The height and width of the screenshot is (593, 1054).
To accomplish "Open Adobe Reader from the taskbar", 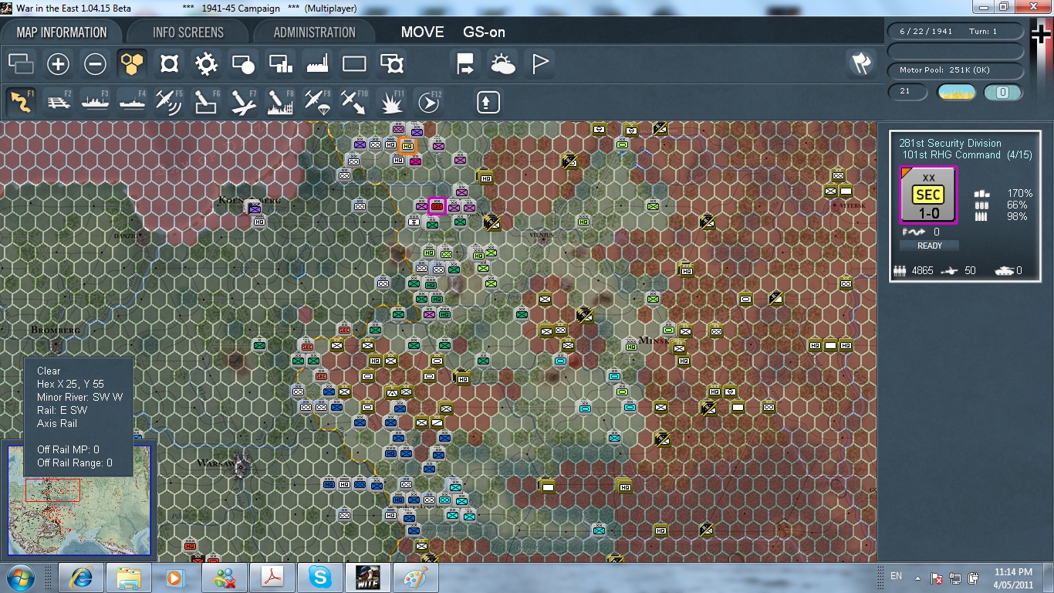I will pyautogui.click(x=272, y=578).
